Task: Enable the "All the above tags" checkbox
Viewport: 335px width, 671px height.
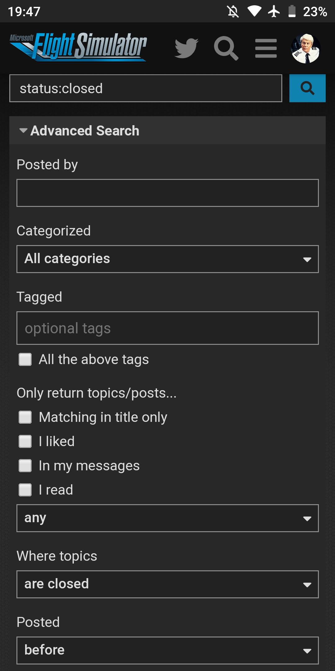Action: point(25,359)
